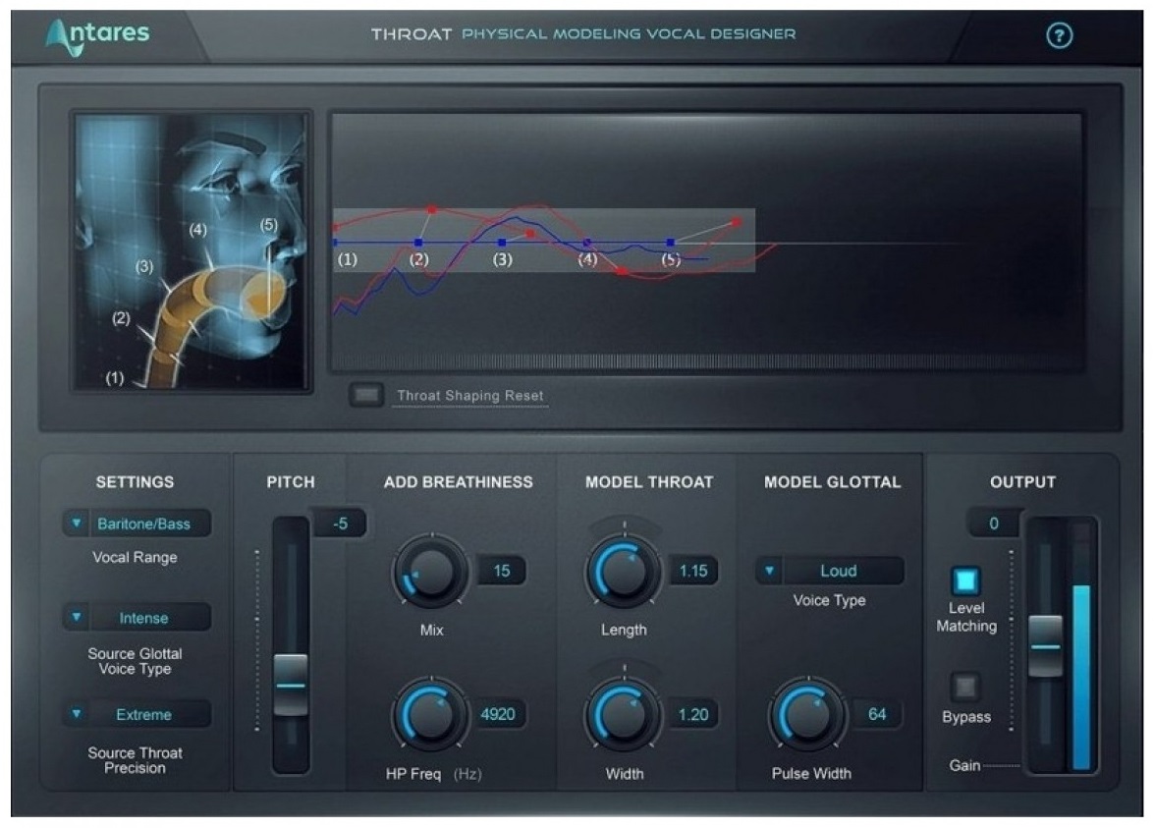Click the Pulse Width value field 64
Image resolution: width=1154 pixels, height=828 pixels.
pyautogui.click(x=877, y=714)
